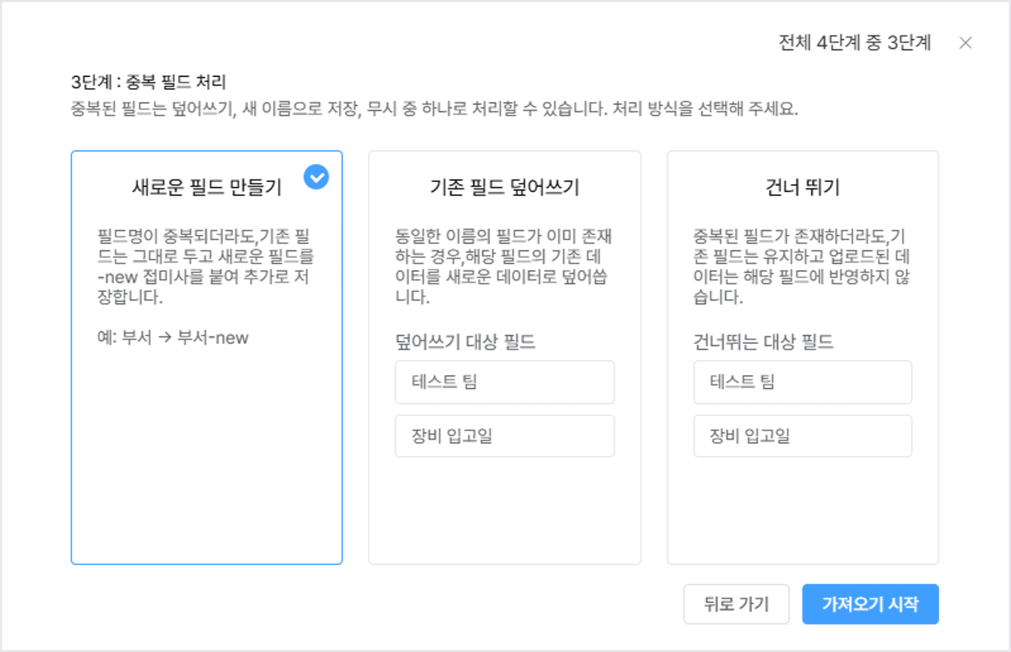Click the '건너뛰는 대상 필드' label

tap(763, 342)
